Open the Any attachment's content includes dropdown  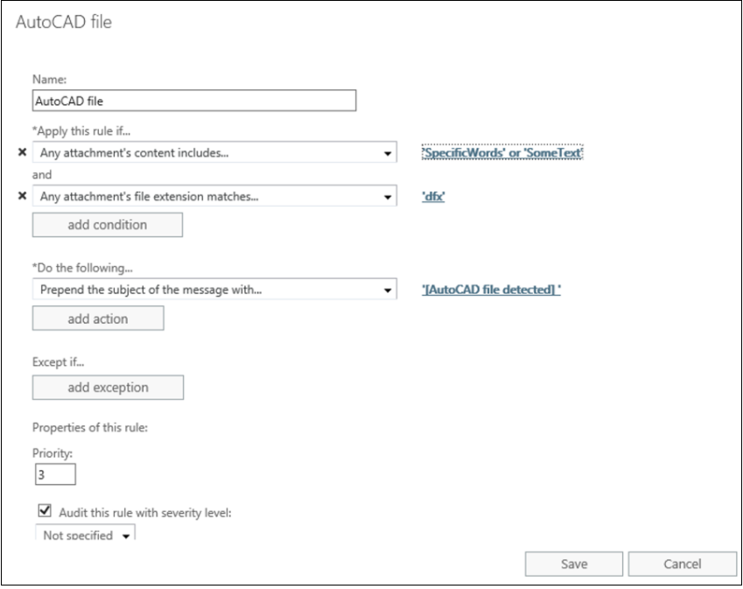tap(214, 152)
